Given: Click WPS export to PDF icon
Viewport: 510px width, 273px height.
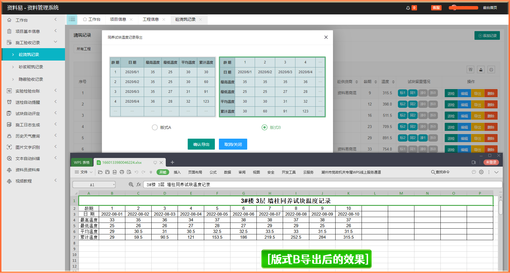Looking at the screenshot, I should [115, 172].
